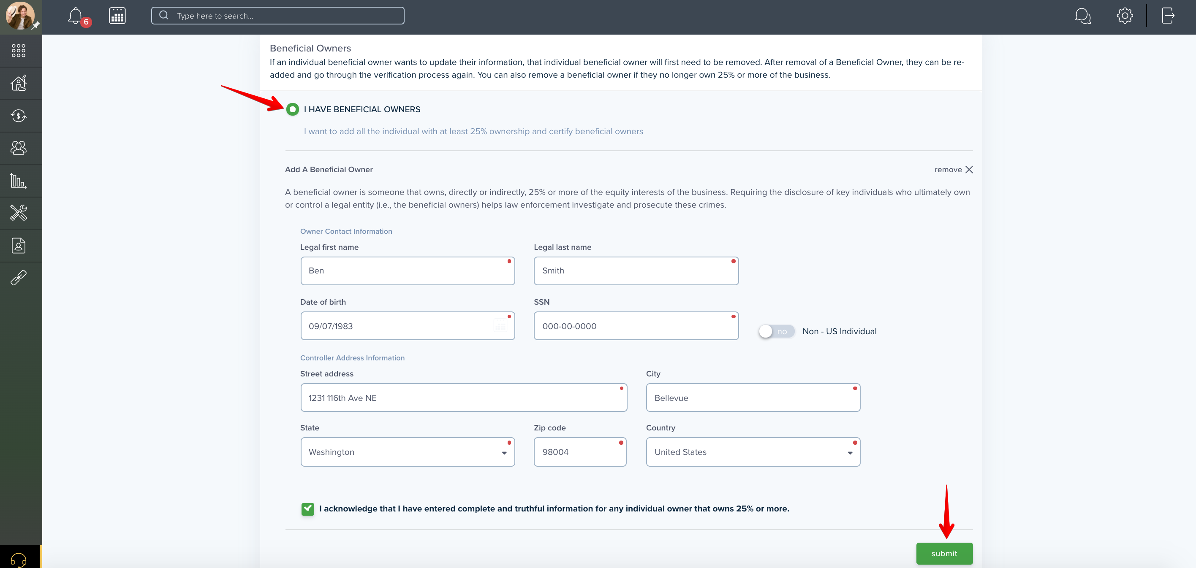Image resolution: width=1196 pixels, height=568 pixels.
Task: Click the X icon next to remove
Action: click(969, 169)
